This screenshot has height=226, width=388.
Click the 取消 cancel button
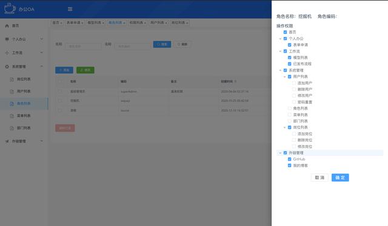[x=319, y=178]
